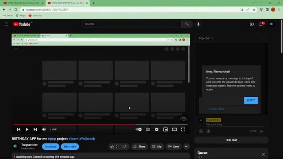This screenshot has height=159, width=283.
Task: Open the YouTube bookmark
Action: point(35,15)
